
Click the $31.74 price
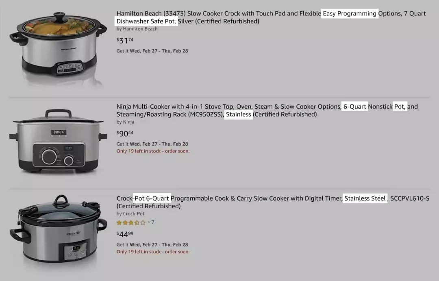(x=125, y=40)
